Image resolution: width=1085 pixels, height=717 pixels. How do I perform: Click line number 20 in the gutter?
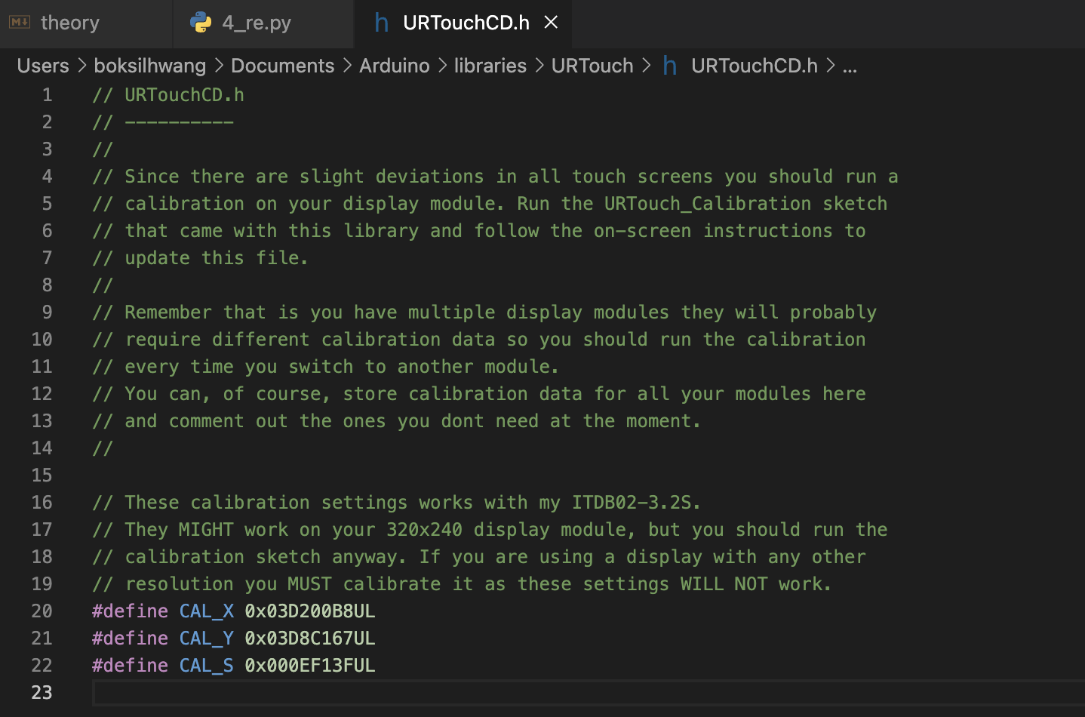[42, 611]
